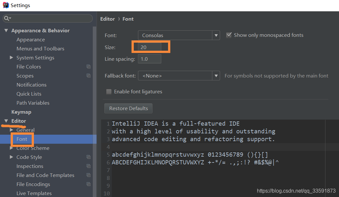Click the font Size input field
Image resolution: width=339 pixels, height=197 pixels.
point(150,47)
